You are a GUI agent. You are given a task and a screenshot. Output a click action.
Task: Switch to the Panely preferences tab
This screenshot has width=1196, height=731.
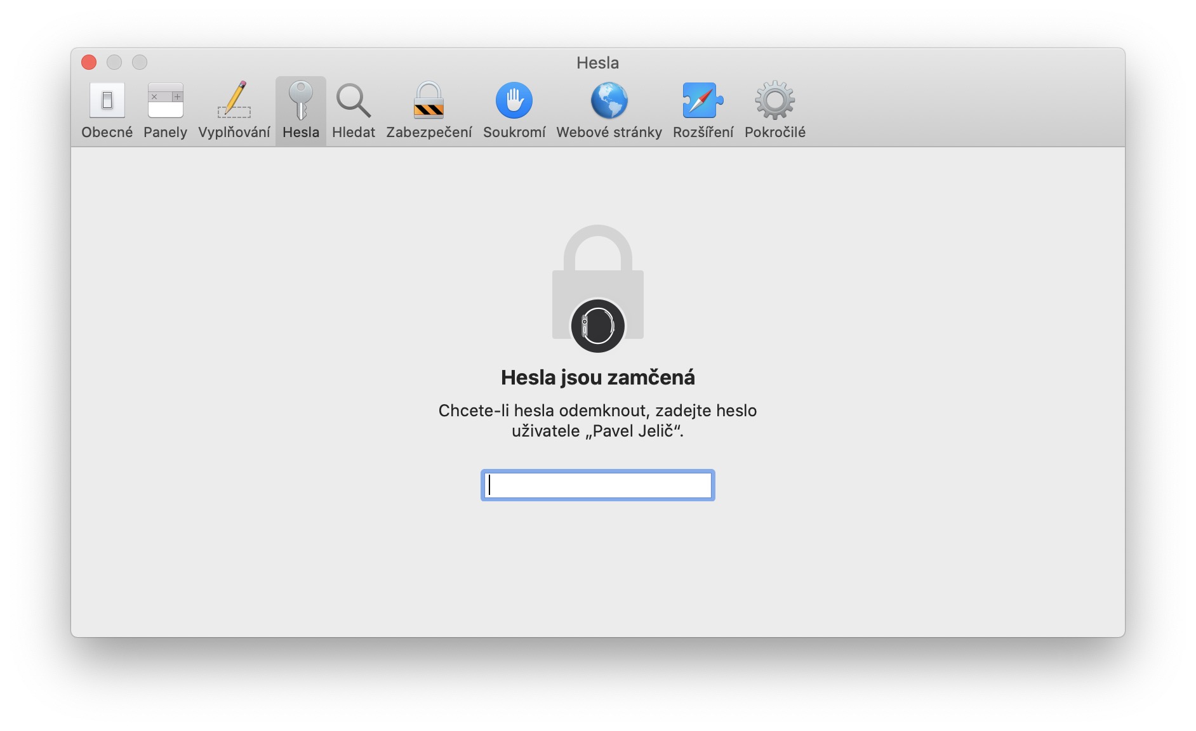(x=165, y=110)
